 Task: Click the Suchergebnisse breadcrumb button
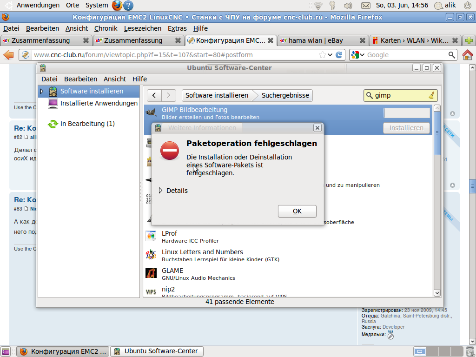coord(285,95)
